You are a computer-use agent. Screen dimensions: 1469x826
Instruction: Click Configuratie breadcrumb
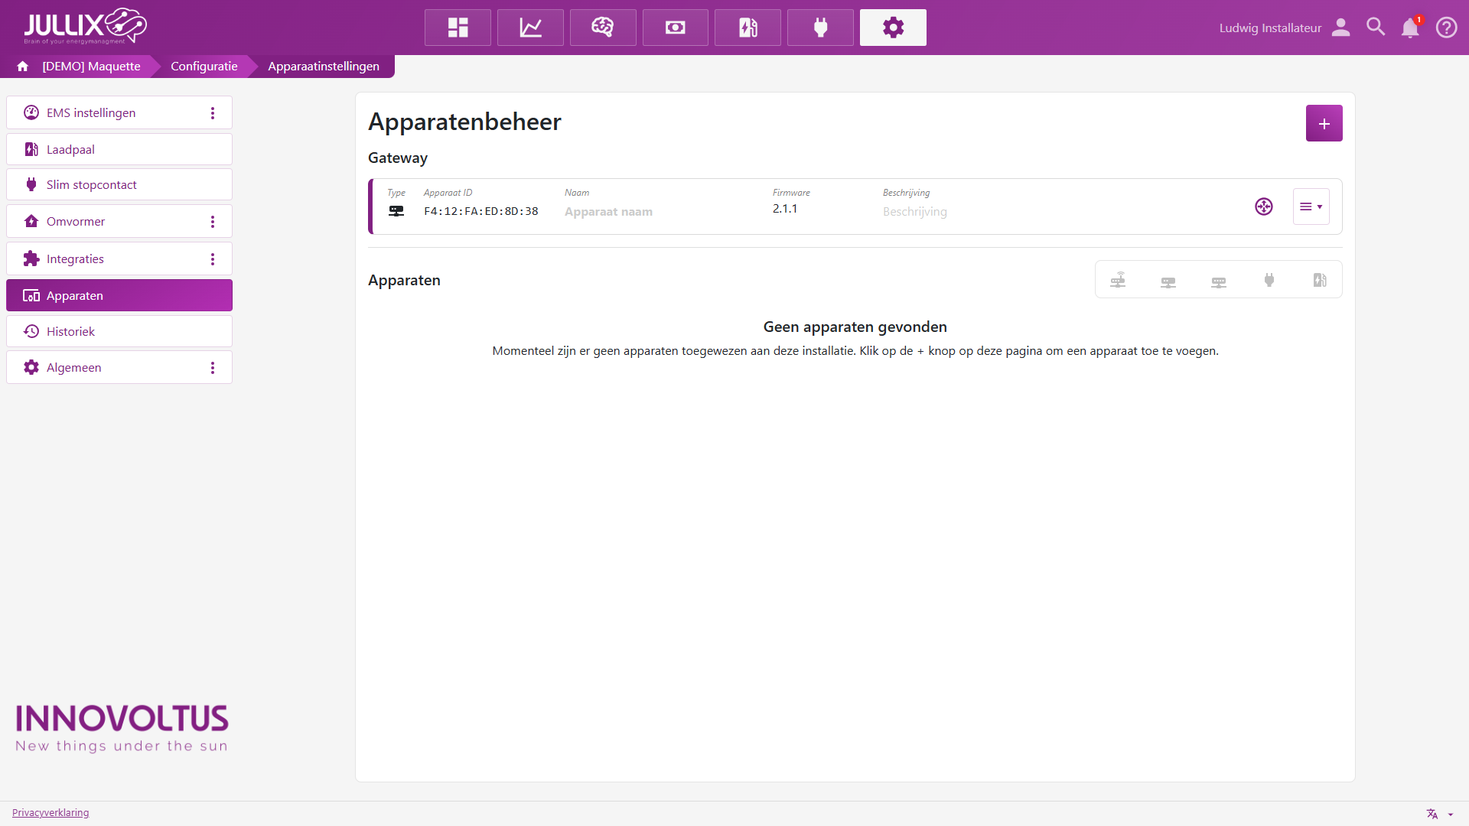click(204, 67)
